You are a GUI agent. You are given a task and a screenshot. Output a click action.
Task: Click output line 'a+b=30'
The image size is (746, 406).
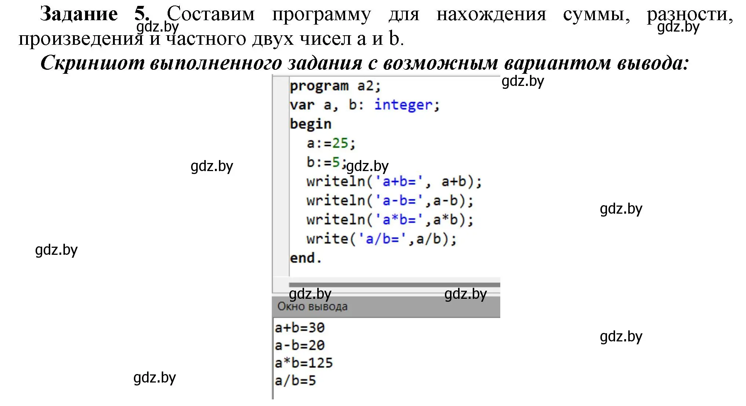pos(300,327)
